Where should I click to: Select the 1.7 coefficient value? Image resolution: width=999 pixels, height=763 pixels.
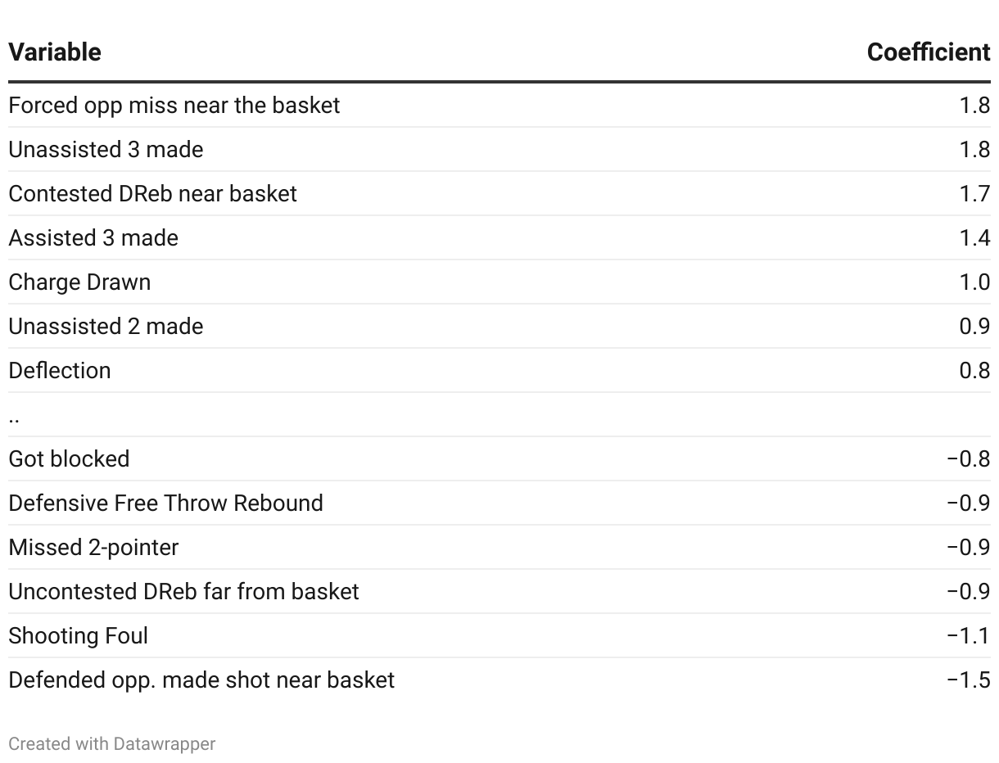coord(974,194)
